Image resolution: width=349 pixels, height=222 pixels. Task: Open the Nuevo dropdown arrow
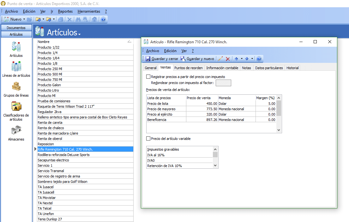[x=24, y=19]
